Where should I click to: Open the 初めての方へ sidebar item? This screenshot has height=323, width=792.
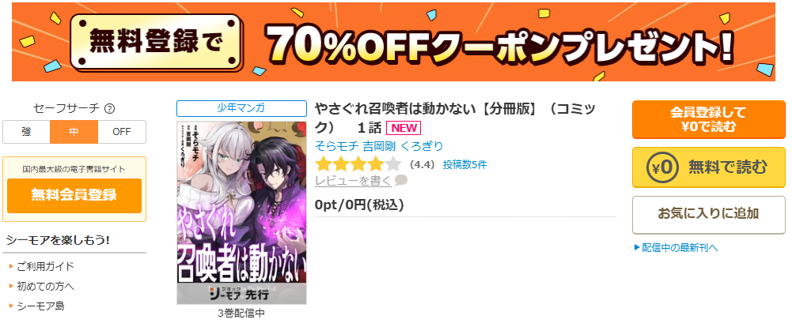tap(45, 286)
